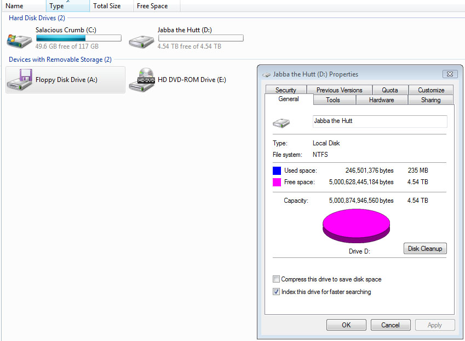The height and width of the screenshot is (341, 465).
Task: Click the blue Used space color swatch
Action: (x=277, y=171)
